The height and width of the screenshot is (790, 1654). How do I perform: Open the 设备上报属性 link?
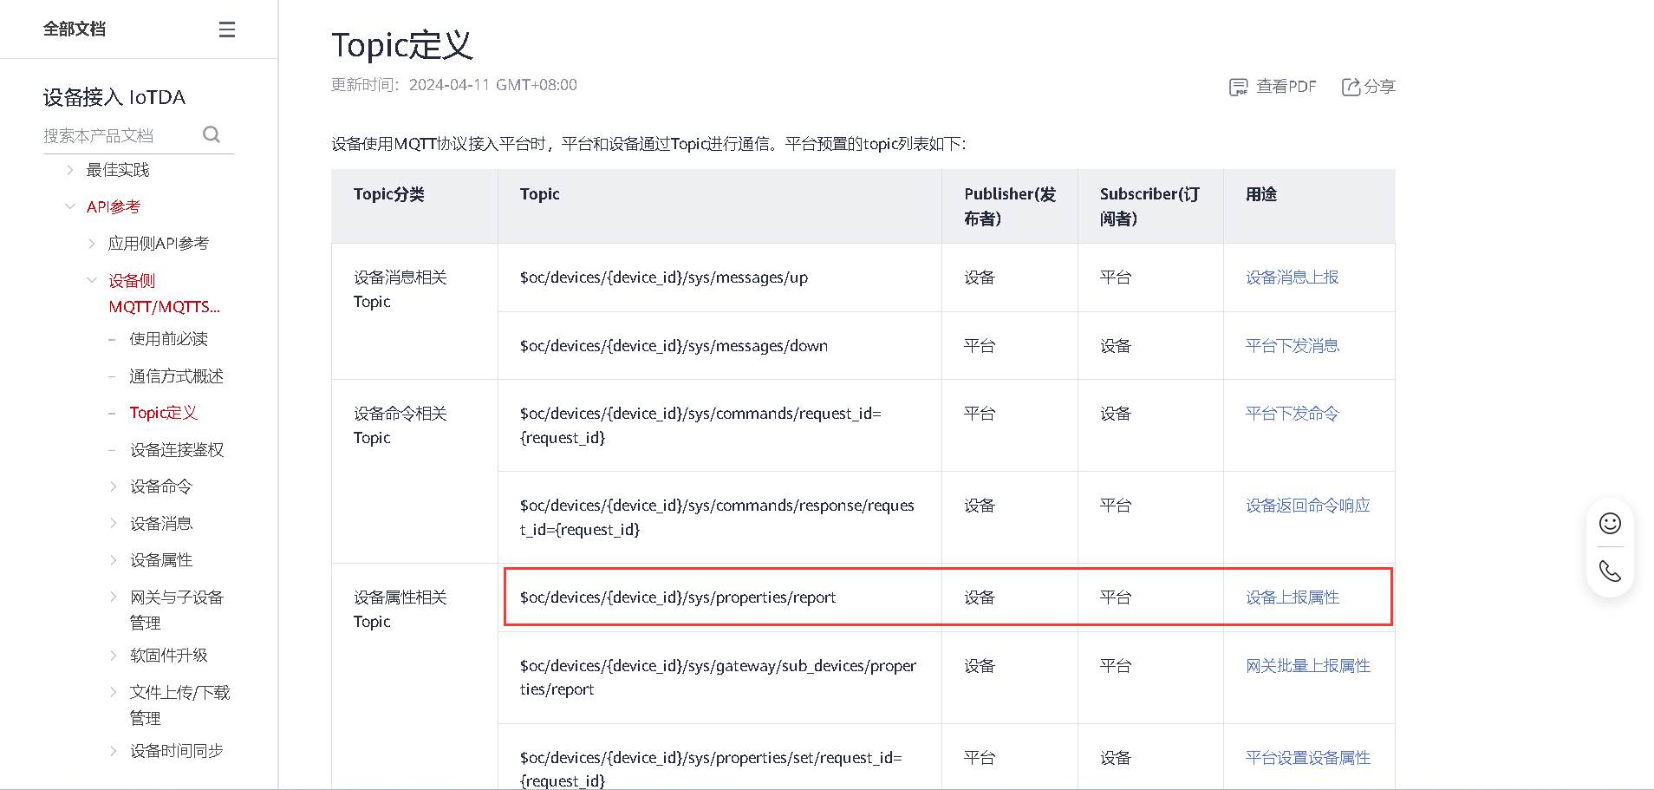1293,597
